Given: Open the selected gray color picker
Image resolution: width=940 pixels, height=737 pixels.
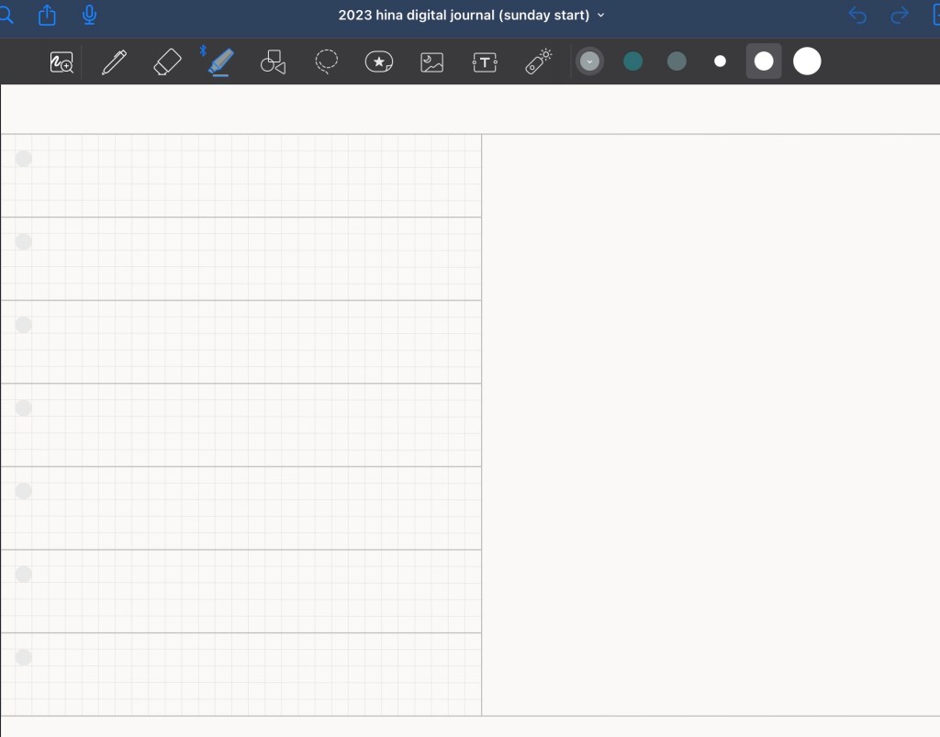Looking at the screenshot, I should [589, 61].
